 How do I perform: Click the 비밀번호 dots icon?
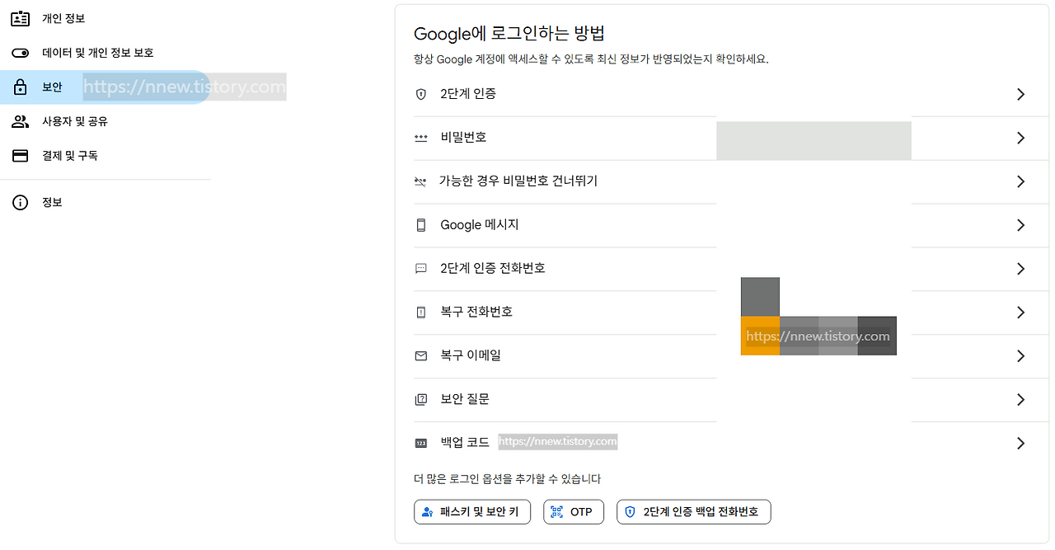click(x=420, y=137)
